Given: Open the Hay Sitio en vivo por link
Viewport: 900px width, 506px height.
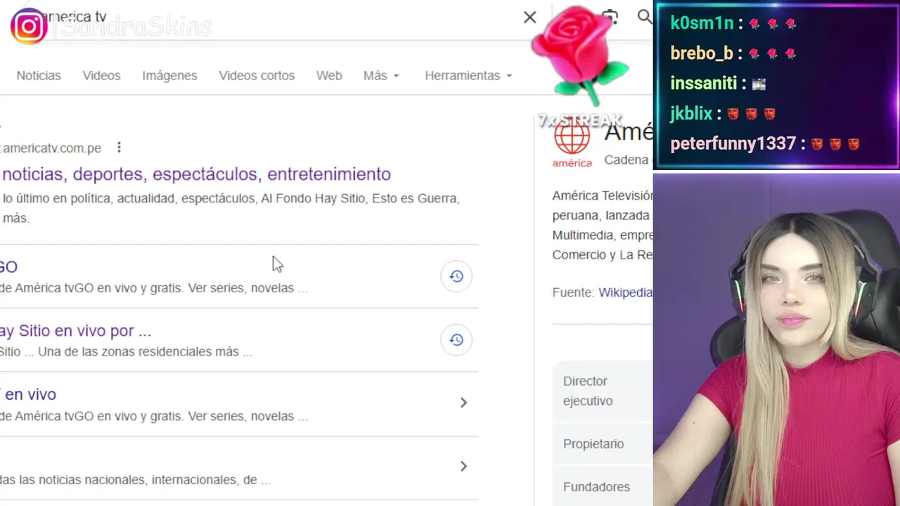Looking at the screenshot, I should [x=75, y=331].
